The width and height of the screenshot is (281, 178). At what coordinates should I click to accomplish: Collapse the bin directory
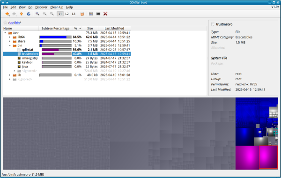tap(10, 45)
